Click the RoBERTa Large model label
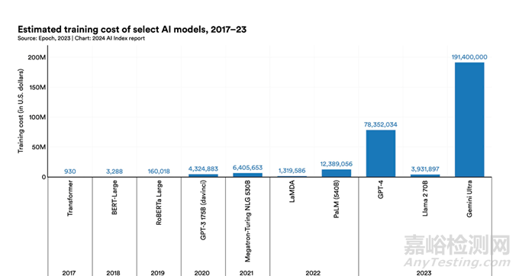Screen dimensions: 519x276 click(159, 203)
